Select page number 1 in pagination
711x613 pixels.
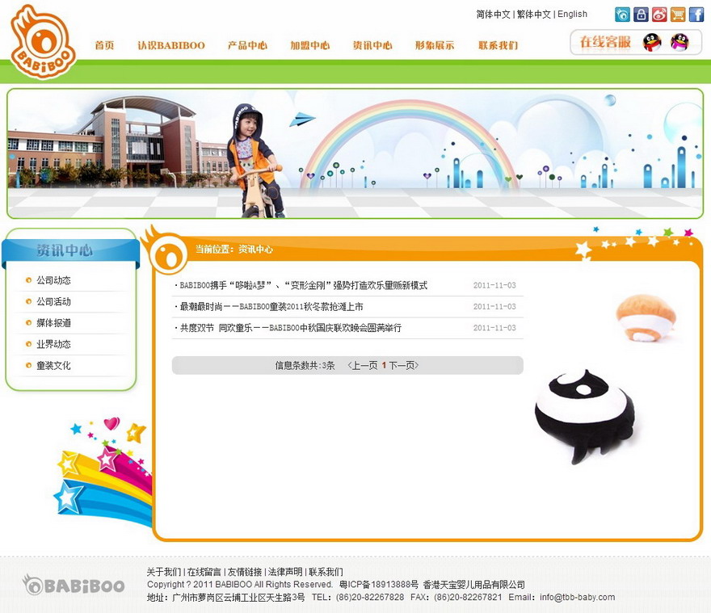pos(384,365)
